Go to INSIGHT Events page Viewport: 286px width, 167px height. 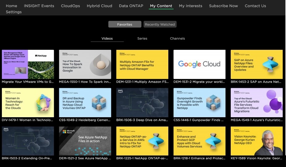click(39, 6)
